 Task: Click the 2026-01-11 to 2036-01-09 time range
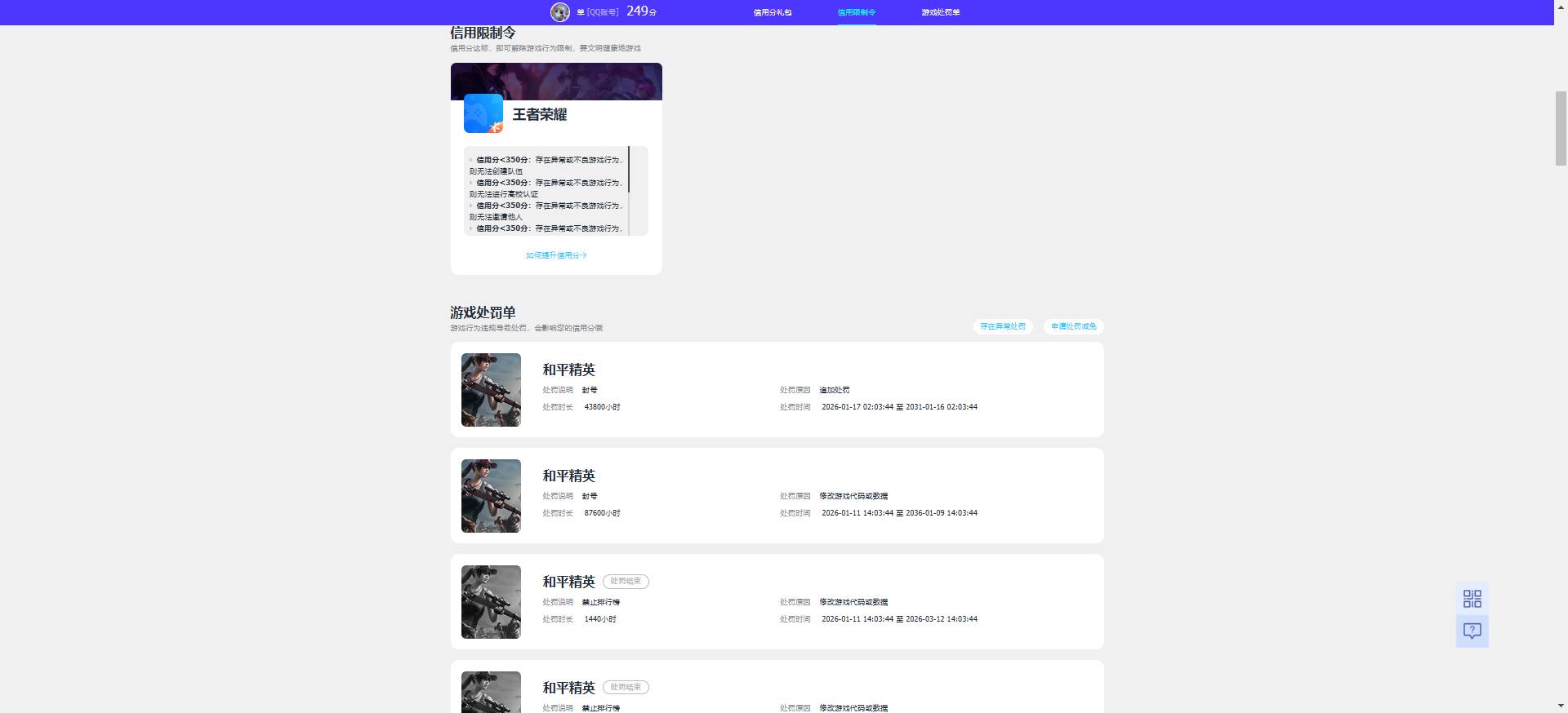899,513
